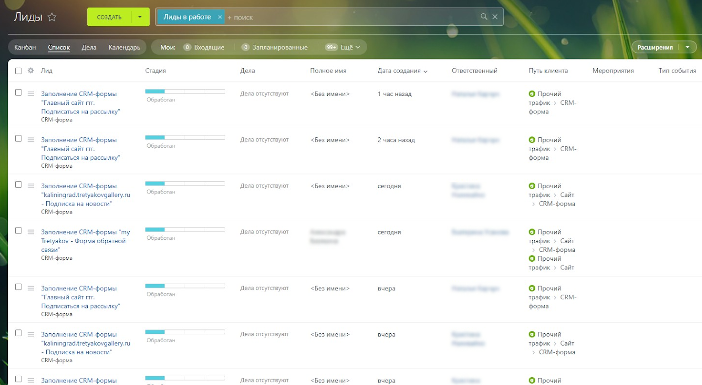
Task: Click green traffic icon for Главный сайт lead created вчера
Action: 532,288
